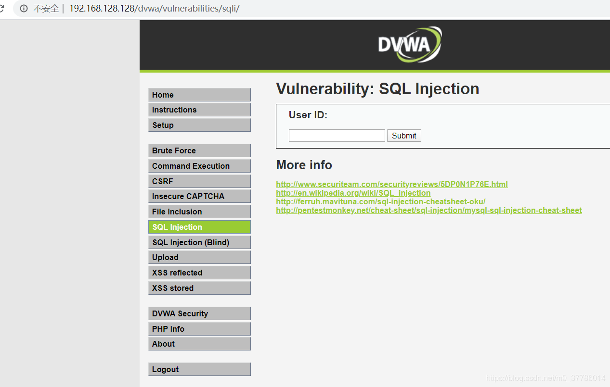Open the securiteam.com security review link
This screenshot has width=610, height=387.
click(x=392, y=184)
